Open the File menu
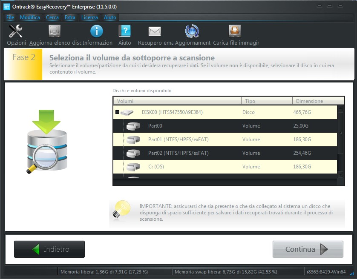Screen dimensions: 357x279 (x=10, y=17)
